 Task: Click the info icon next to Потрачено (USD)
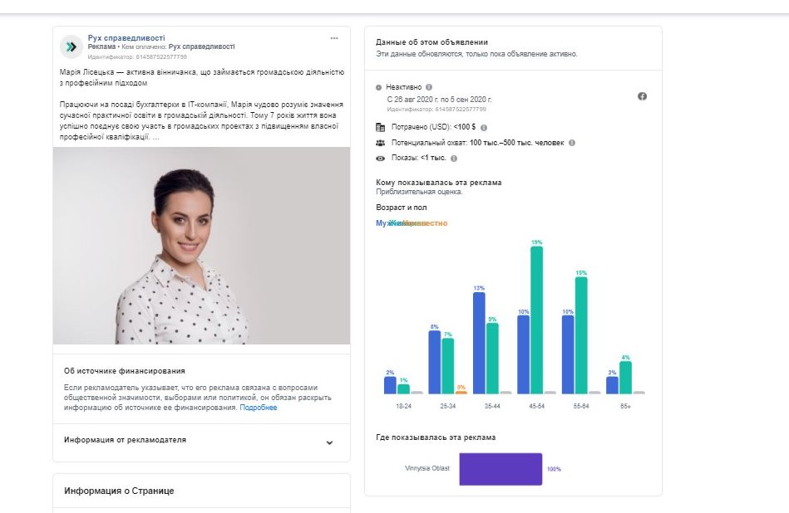[484, 127]
